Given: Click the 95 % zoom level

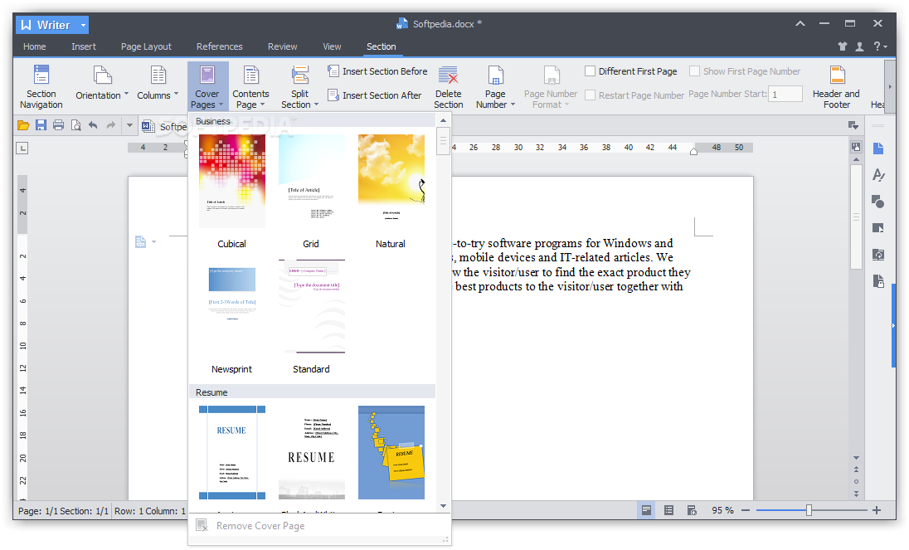Looking at the screenshot, I should [x=722, y=510].
